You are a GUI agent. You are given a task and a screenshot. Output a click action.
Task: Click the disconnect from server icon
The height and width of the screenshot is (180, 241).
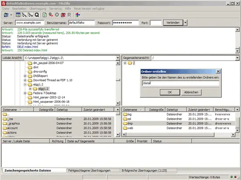(63, 15)
